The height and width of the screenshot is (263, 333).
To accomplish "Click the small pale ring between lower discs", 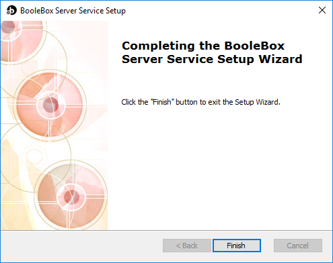I will tap(34, 156).
